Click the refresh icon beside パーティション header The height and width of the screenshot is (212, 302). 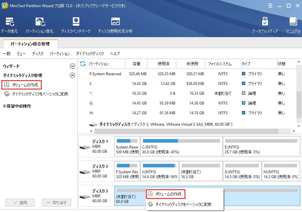click(x=83, y=64)
